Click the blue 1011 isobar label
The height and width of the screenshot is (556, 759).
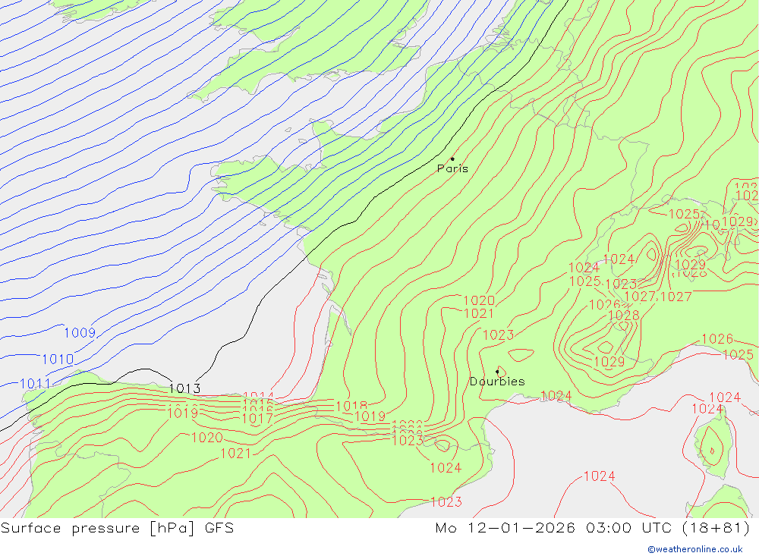point(35,384)
